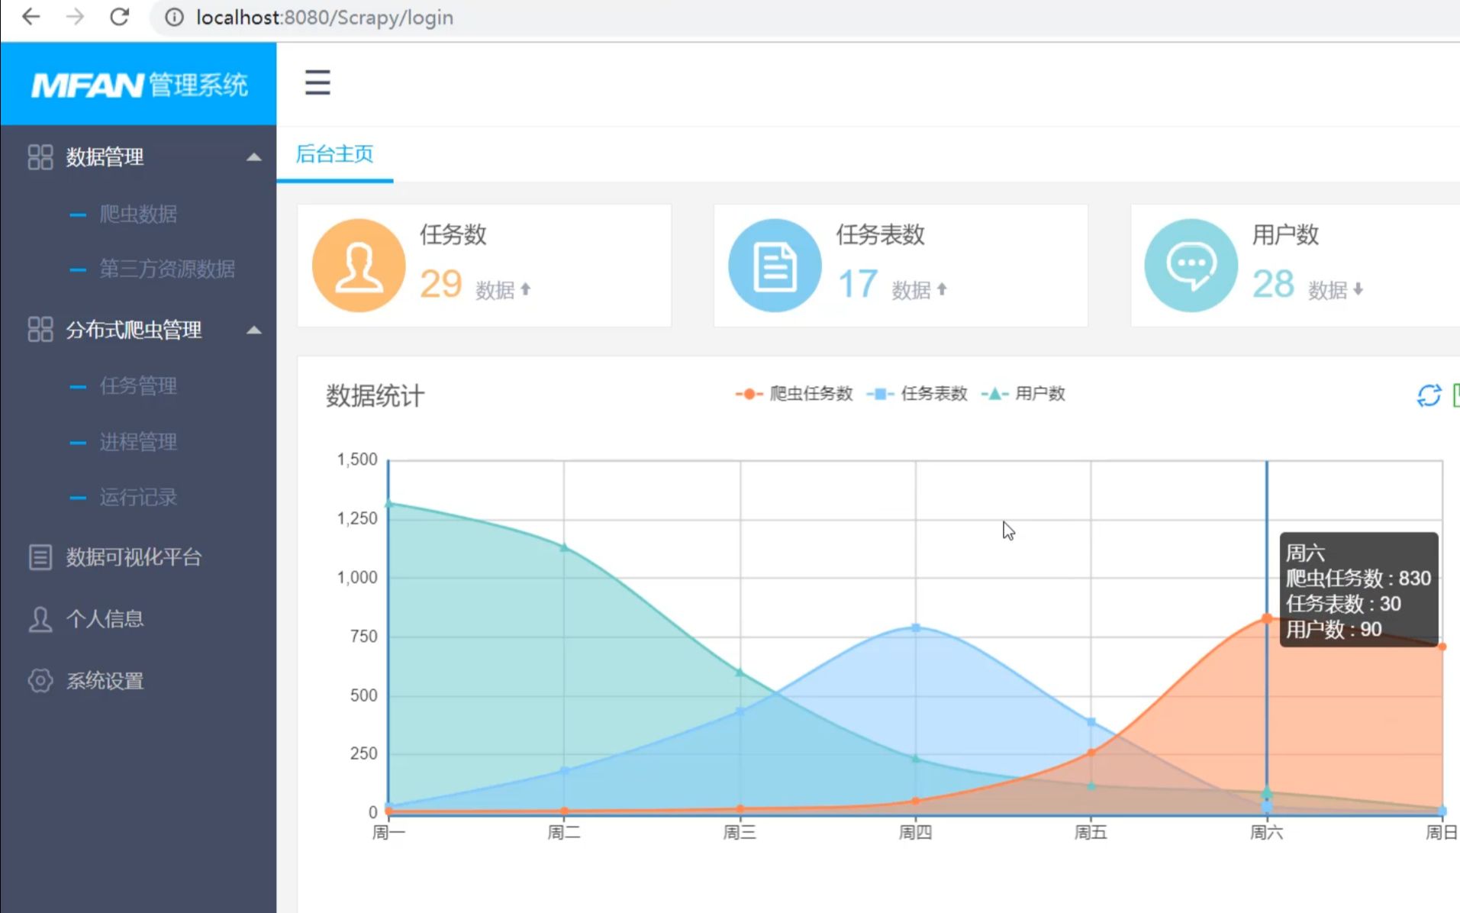The width and height of the screenshot is (1460, 913).
Task: Click the gear icon beside 系统设置
Action: 40,681
